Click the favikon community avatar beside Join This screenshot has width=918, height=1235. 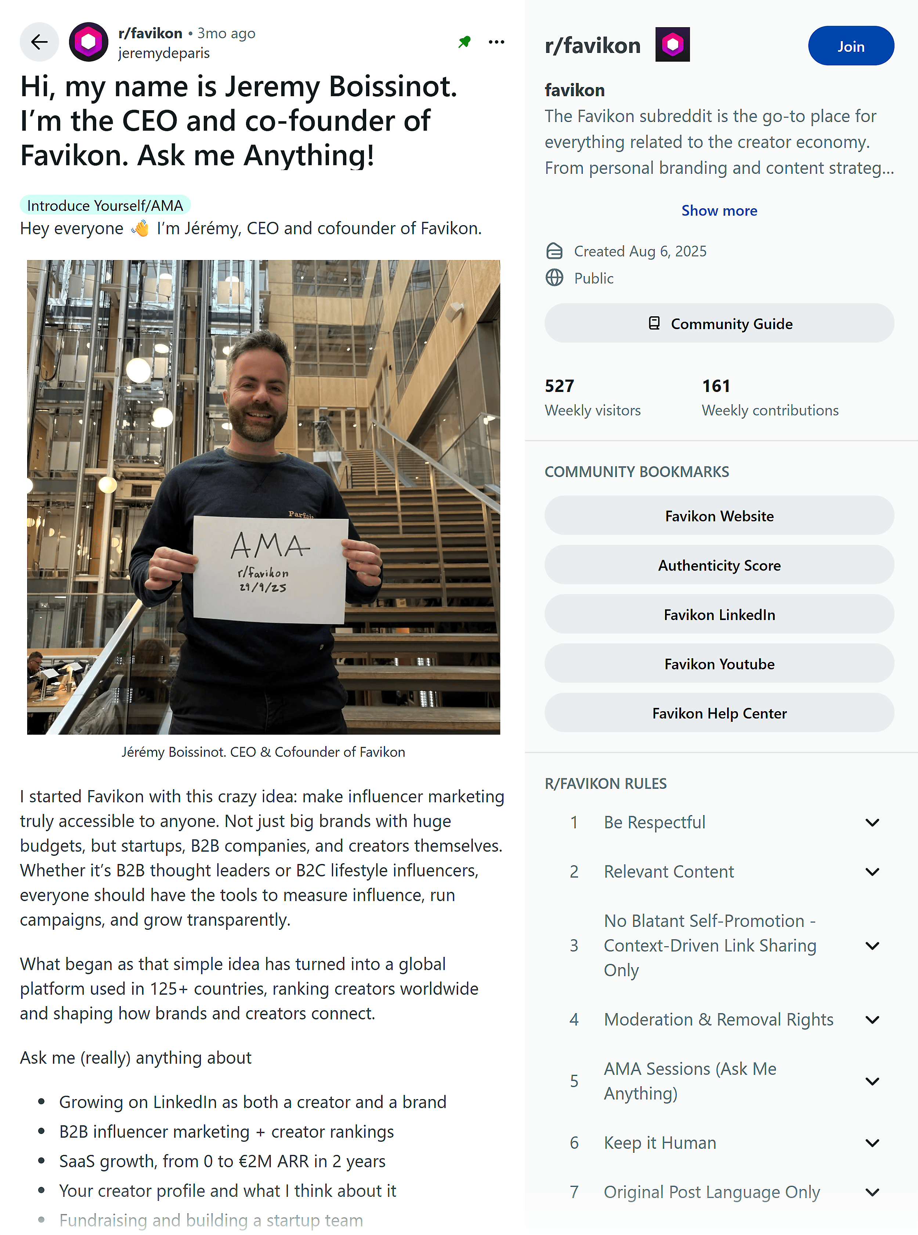pos(672,44)
